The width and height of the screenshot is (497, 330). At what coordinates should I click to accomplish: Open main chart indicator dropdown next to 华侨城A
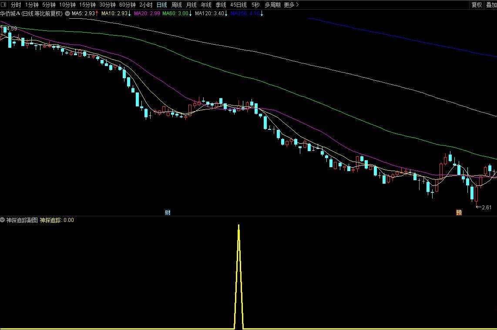click(x=67, y=13)
